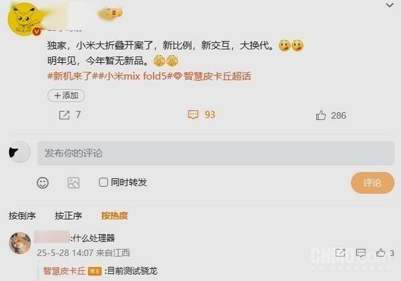Enable the 同时转发 checkbox
Image resolution: width=401 pixels, height=281 pixels.
tap(104, 182)
